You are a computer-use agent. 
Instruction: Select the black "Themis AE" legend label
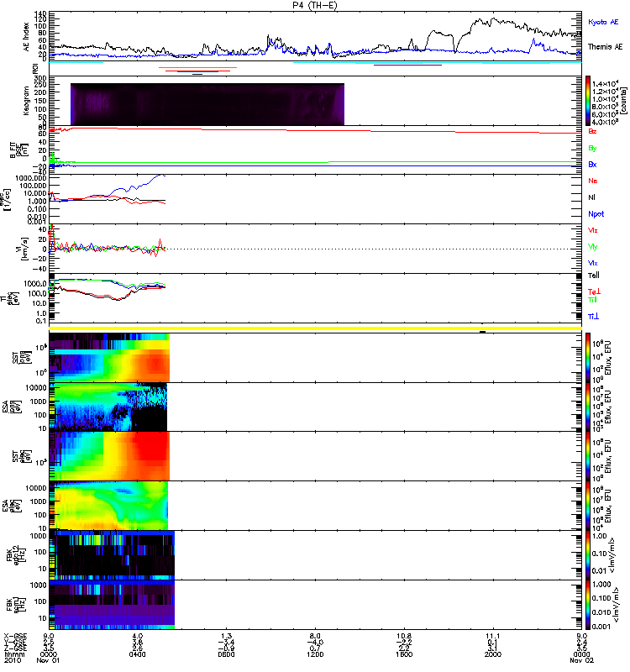[x=605, y=47]
